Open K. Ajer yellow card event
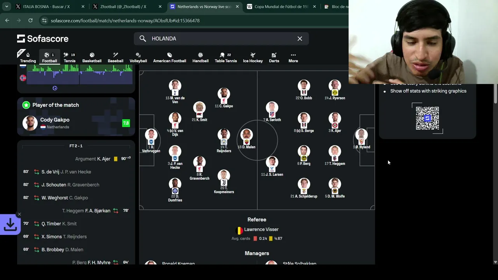This screenshot has width=498, height=280. [76, 159]
